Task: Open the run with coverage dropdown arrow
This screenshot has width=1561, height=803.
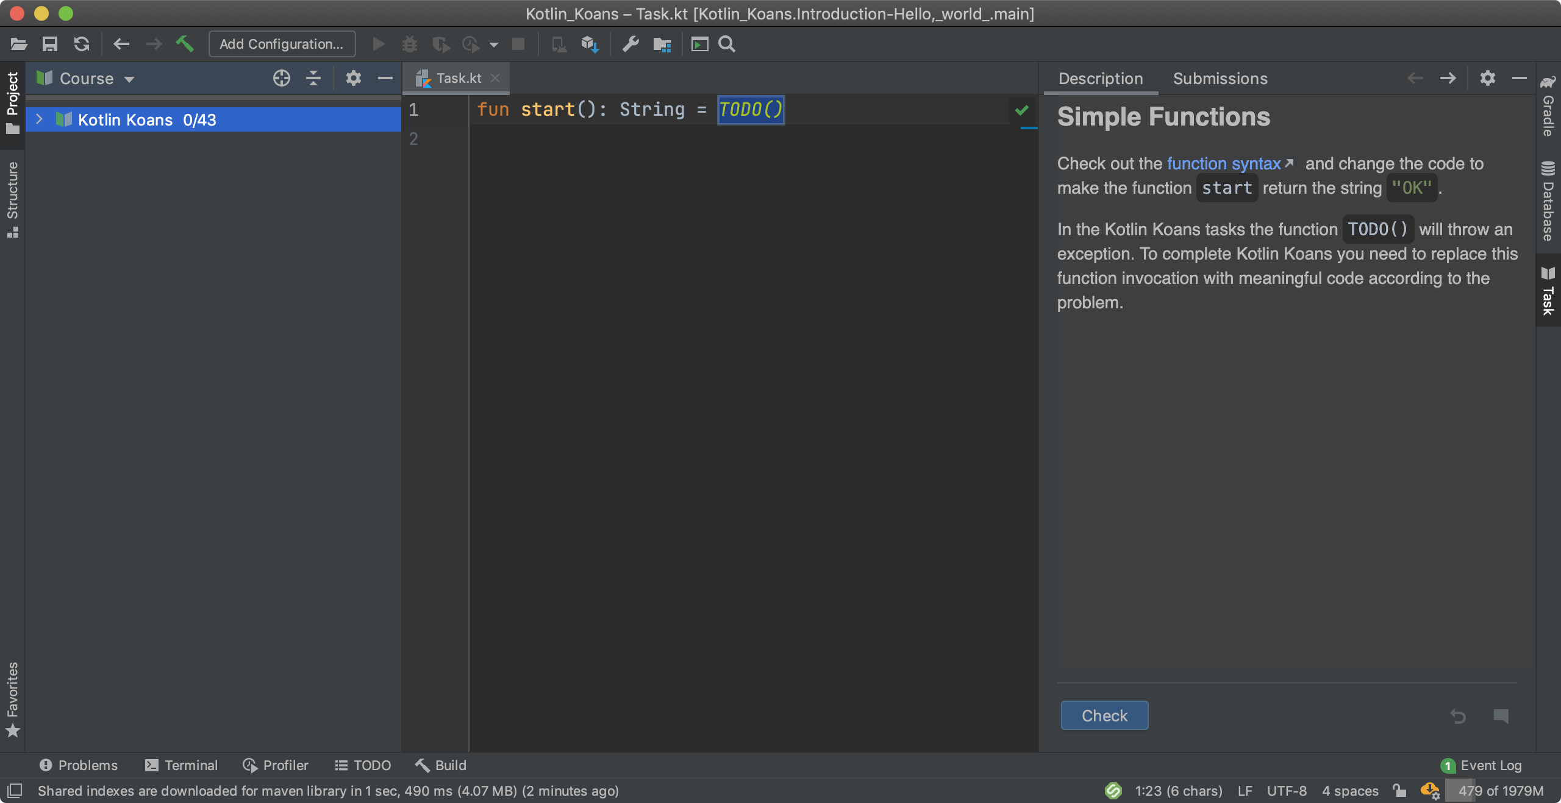Action: point(493,44)
